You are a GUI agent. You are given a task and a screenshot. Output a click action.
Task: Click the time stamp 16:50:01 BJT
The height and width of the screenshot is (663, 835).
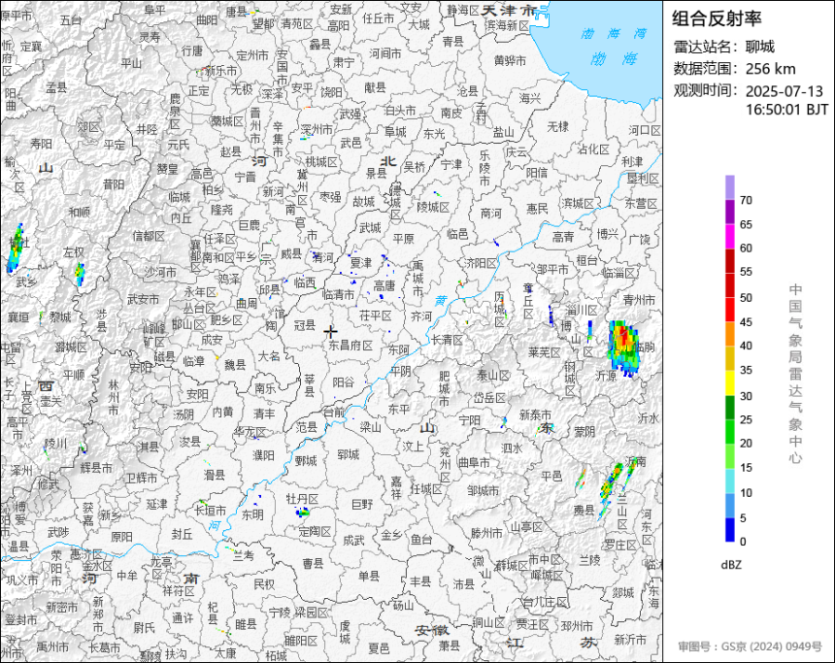(786, 110)
